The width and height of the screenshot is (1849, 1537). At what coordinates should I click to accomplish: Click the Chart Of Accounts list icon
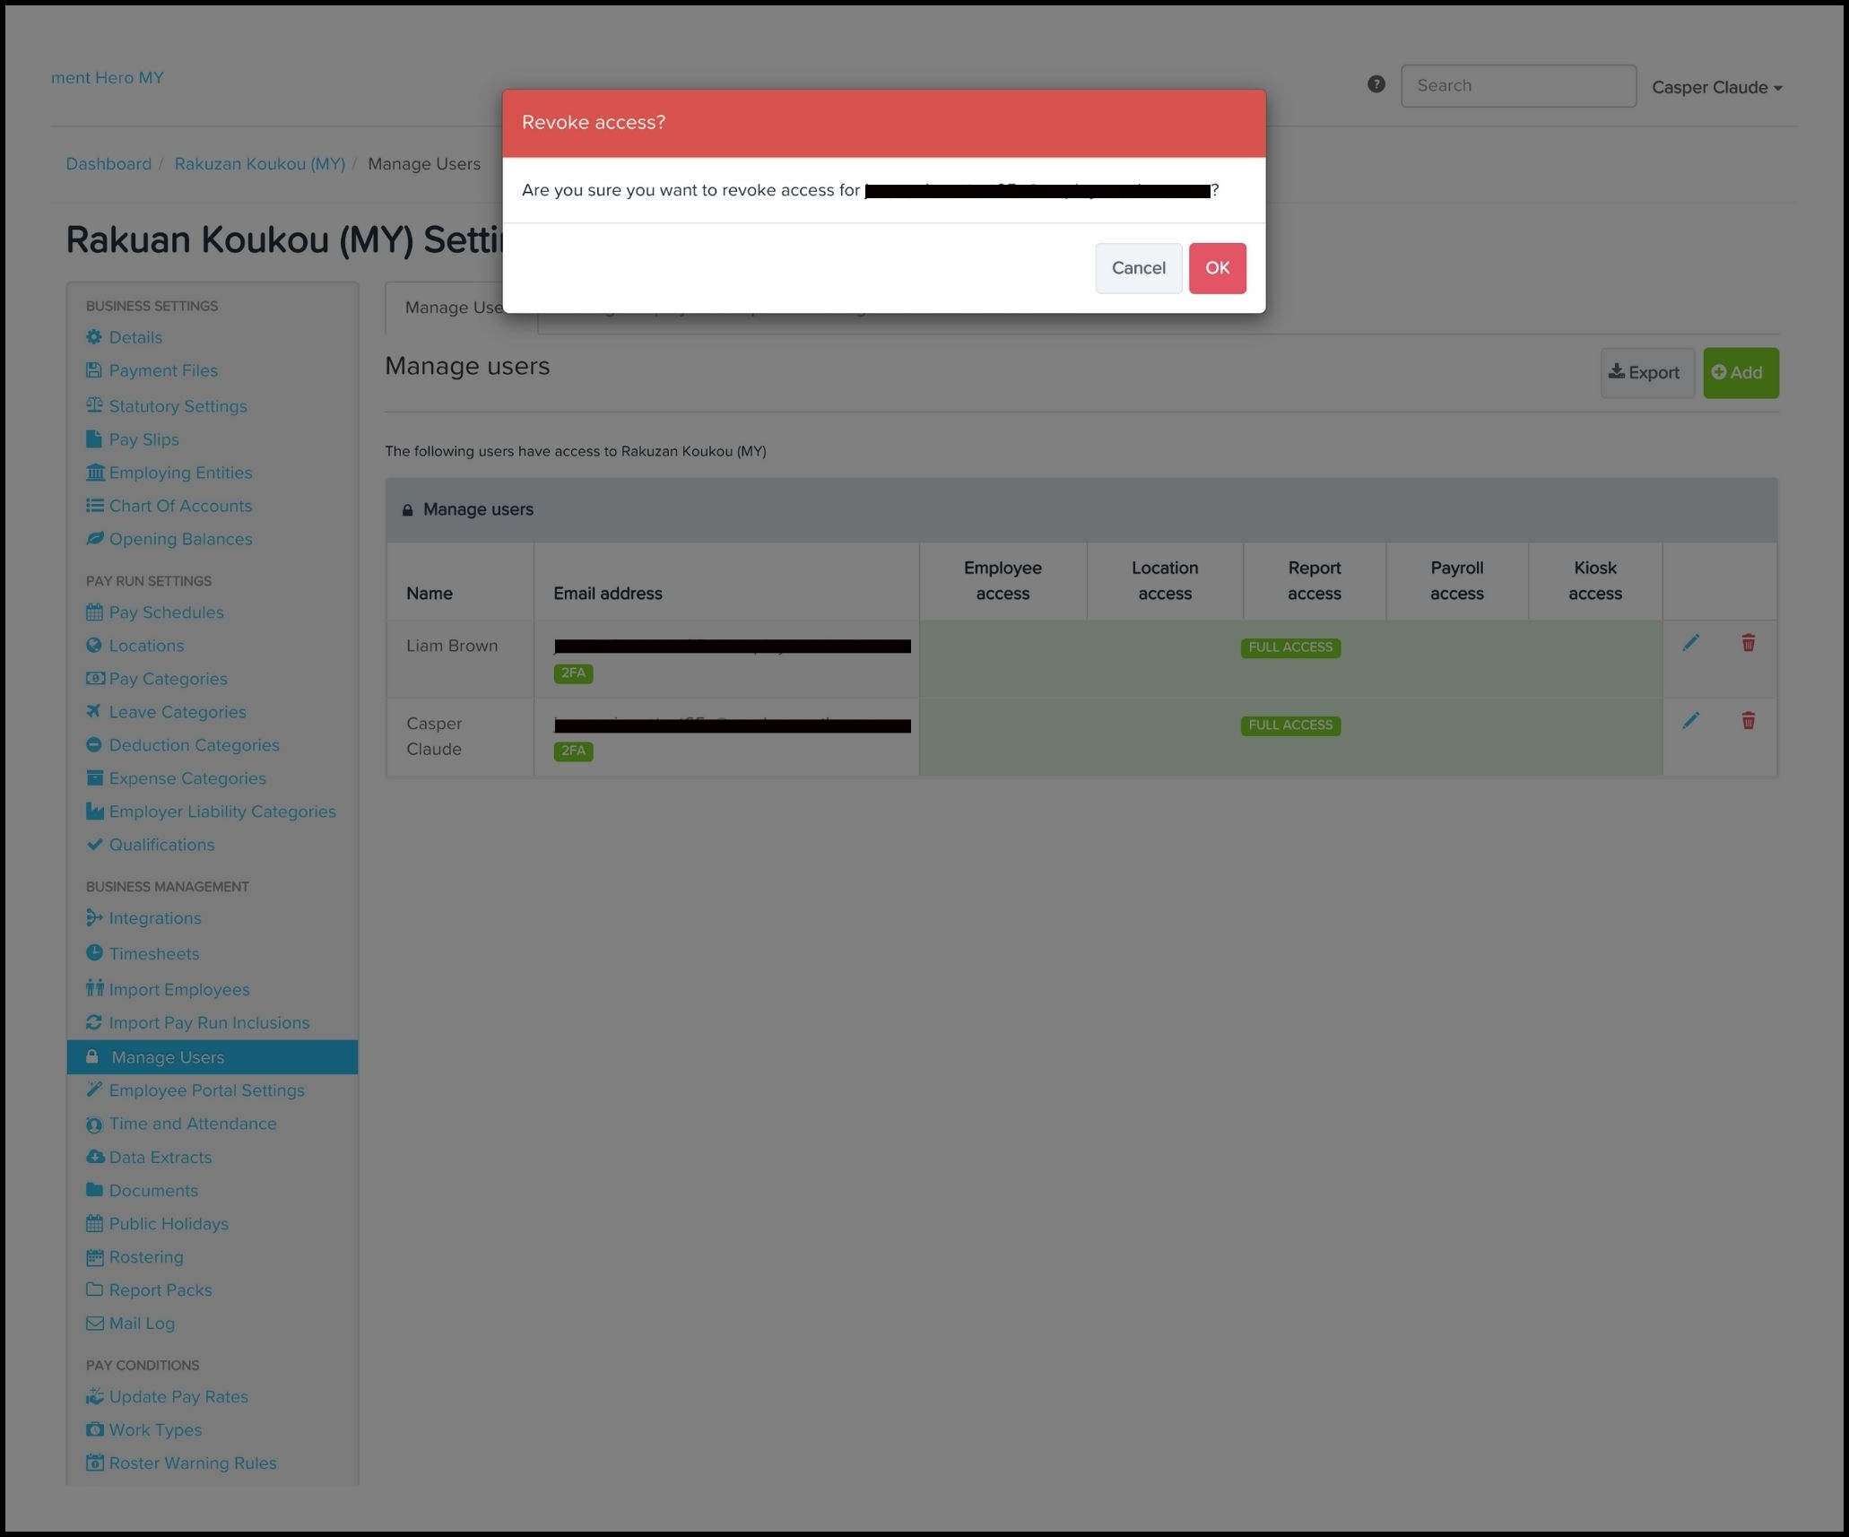(x=94, y=506)
